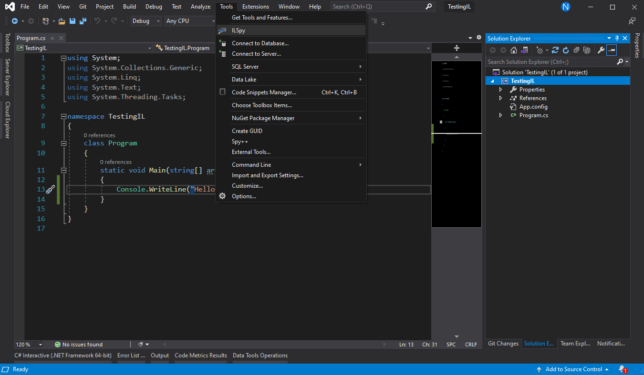Open the Output tab at bottom
The height and width of the screenshot is (375, 644).
tap(160, 355)
